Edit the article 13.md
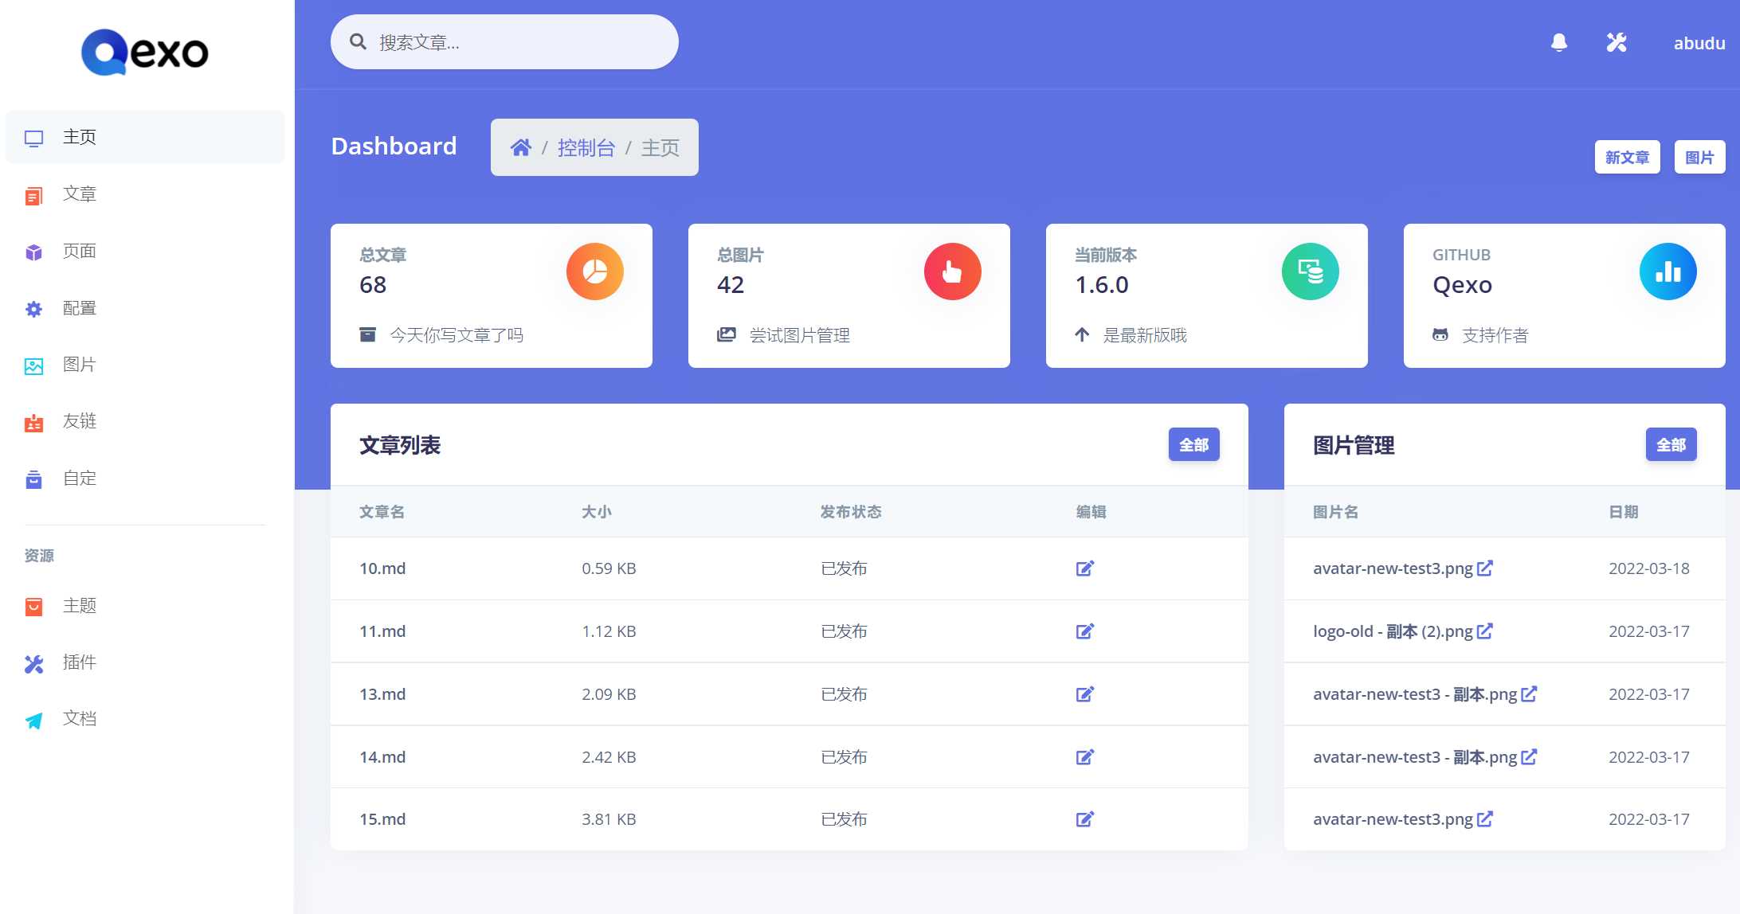The width and height of the screenshot is (1740, 914). pos(1084,693)
